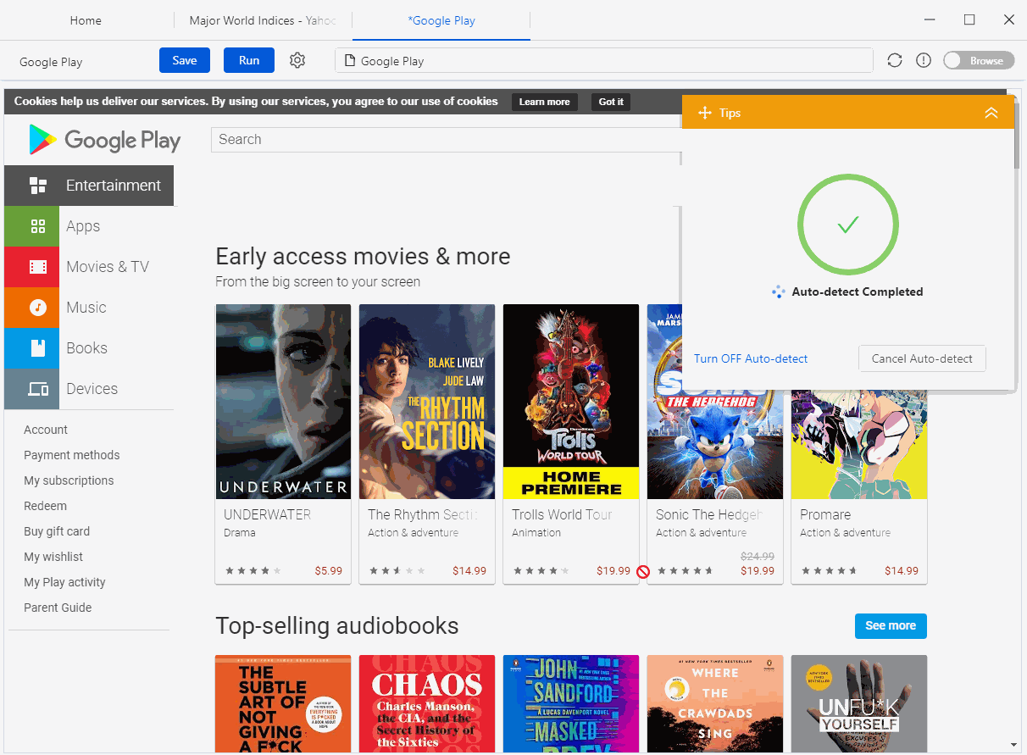This screenshot has height=755, width=1027.
Task: Open the Redeem link in the sidebar
Action: (45, 506)
